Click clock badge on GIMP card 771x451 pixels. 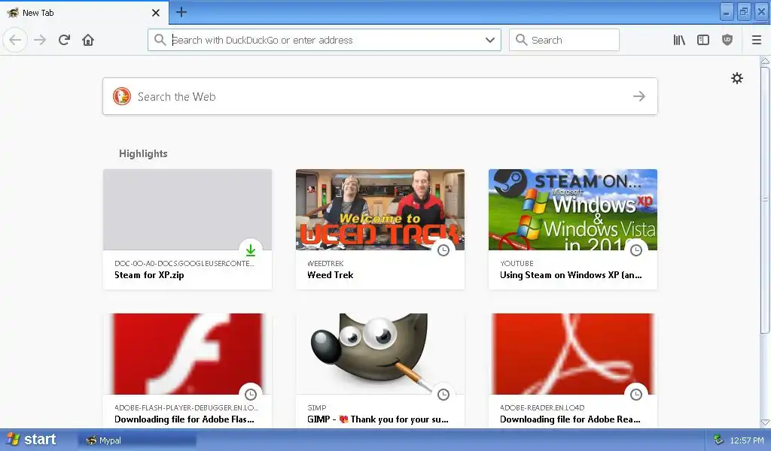point(443,394)
